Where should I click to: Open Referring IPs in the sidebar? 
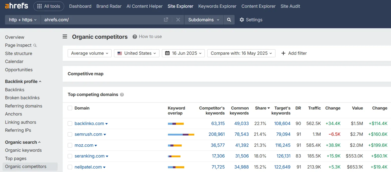18,130
